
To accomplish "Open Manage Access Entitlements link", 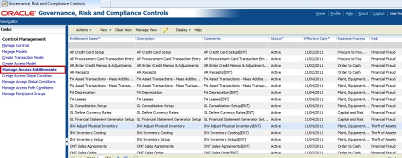I will [x=30, y=69].
